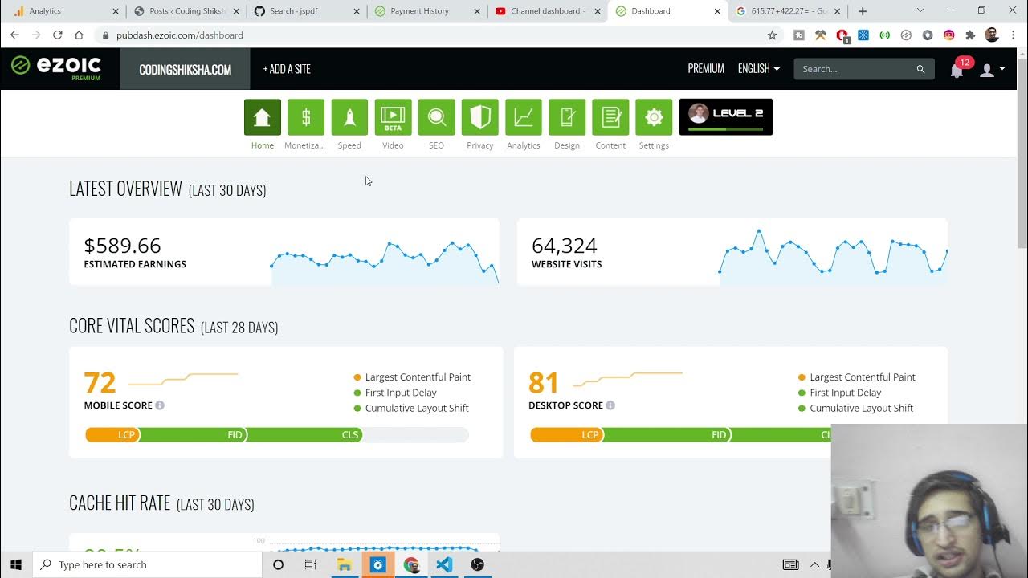The image size is (1028, 578).
Task: Open the Speed rocket icon
Action: [349, 117]
